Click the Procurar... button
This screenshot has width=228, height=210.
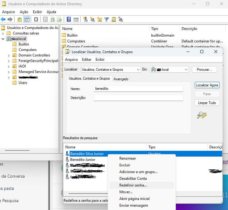[204, 70]
